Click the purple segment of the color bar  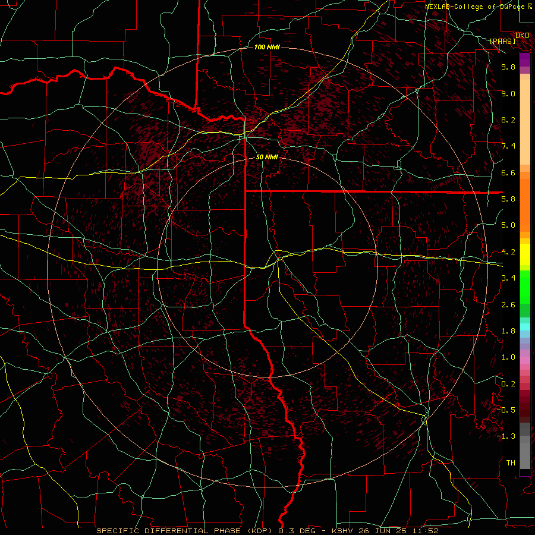coord(525,59)
